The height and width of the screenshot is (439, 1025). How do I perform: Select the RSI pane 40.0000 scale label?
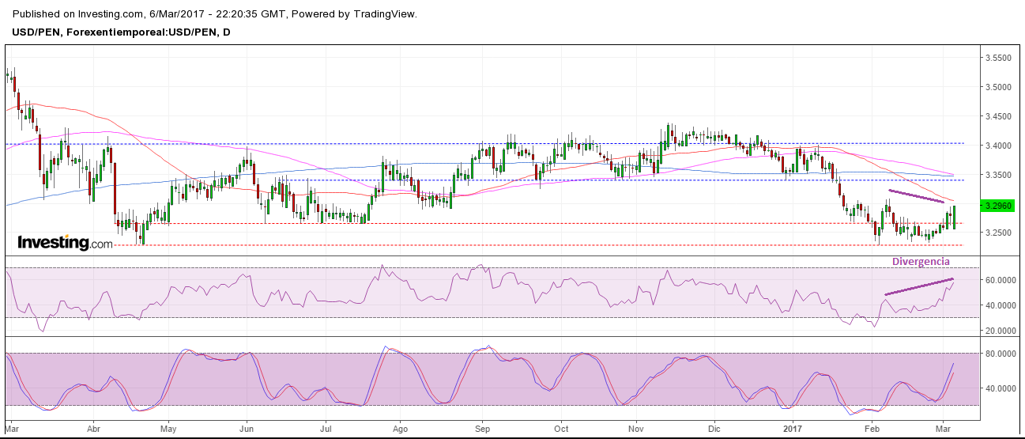[x=999, y=305]
